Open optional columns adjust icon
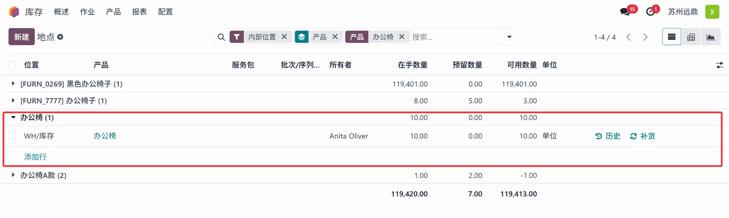Viewport: 729px width, 218px height. (720, 65)
